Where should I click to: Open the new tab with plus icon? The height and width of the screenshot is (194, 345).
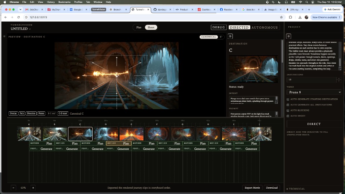[309, 9]
